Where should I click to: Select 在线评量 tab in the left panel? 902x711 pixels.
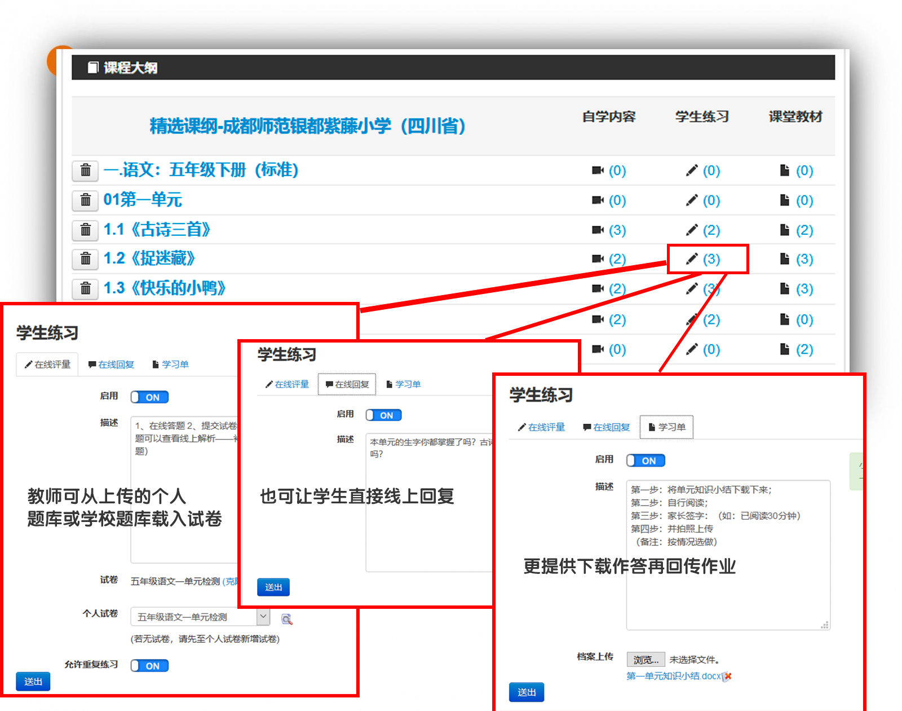click(47, 365)
